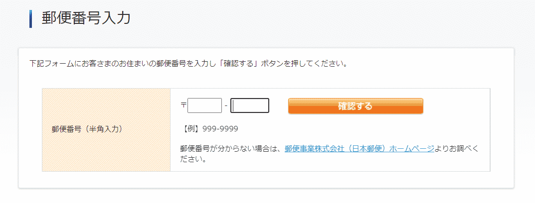Click the hyphen between postal code fields
Viewport: 535px width, 203px height.
[x=226, y=106]
